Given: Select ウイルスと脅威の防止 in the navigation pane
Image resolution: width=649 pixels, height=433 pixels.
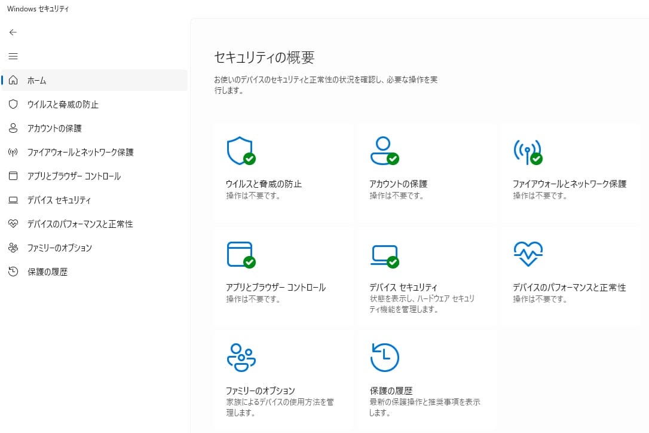Looking at the screenshot, I should [x=94, y=104].
